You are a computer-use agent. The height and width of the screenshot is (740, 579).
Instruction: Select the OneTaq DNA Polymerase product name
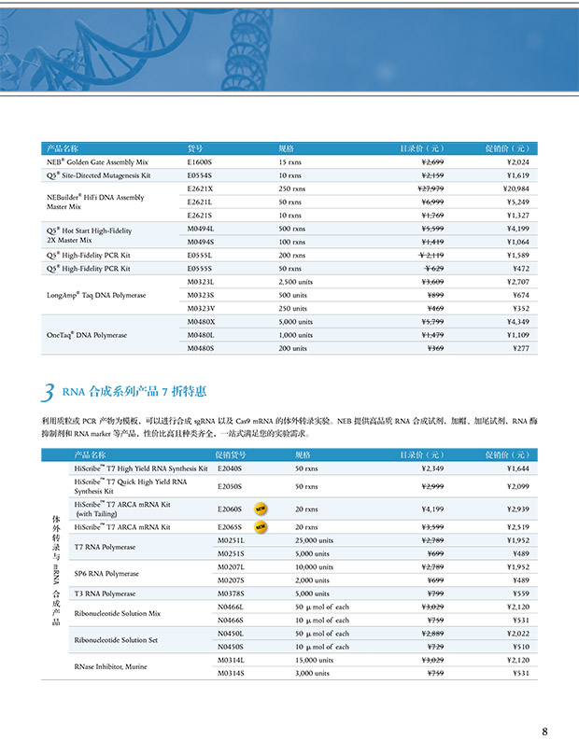pos(87,334)
